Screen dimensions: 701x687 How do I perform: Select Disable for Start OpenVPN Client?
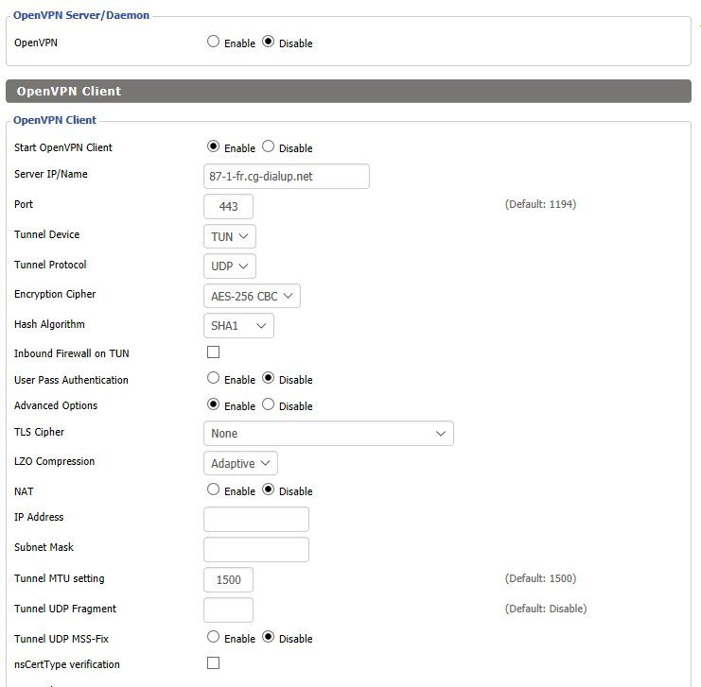(268, 146)
